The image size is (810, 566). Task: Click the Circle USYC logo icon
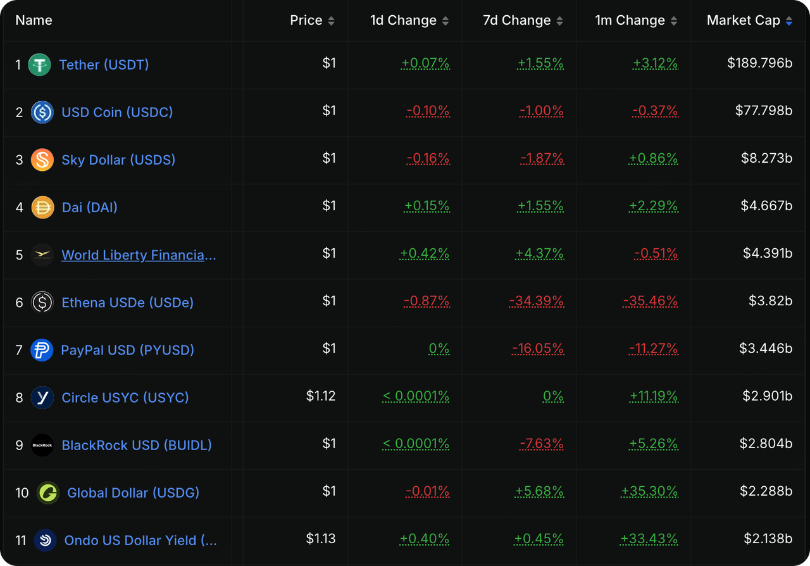(42, 398)
